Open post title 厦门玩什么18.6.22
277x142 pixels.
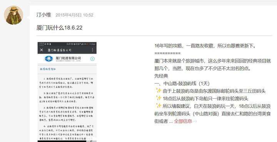tap(59, 28)
